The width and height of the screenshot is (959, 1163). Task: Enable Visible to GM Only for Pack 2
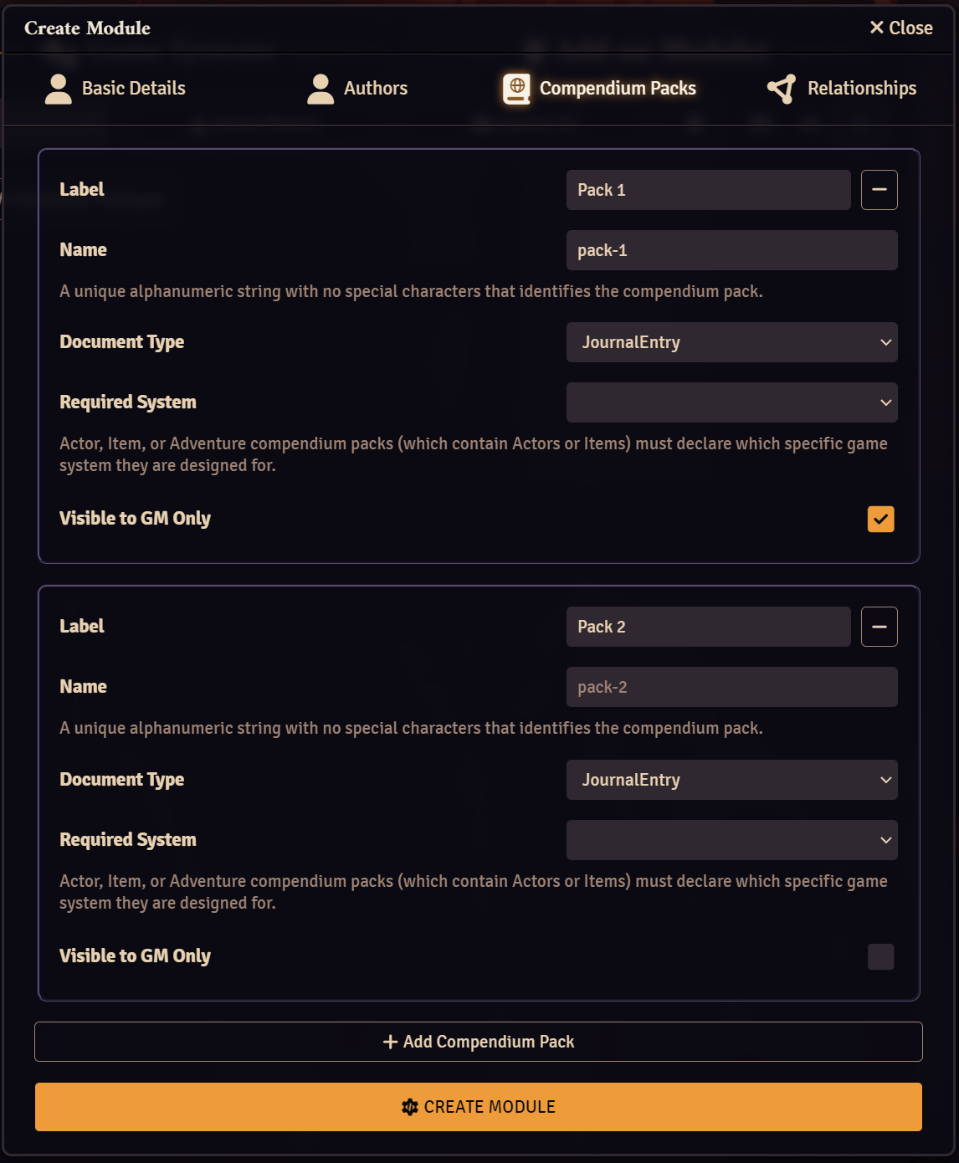tap(880, 956)
